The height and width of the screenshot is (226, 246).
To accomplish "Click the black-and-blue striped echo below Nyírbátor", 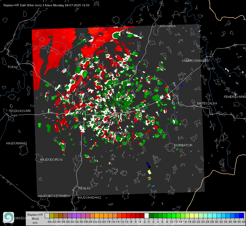I will pyautogui.click(x=148, y=165).
